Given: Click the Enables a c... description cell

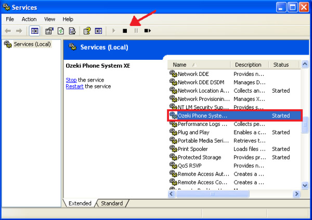Looking at the screenshot, I should tap(250, 133).
